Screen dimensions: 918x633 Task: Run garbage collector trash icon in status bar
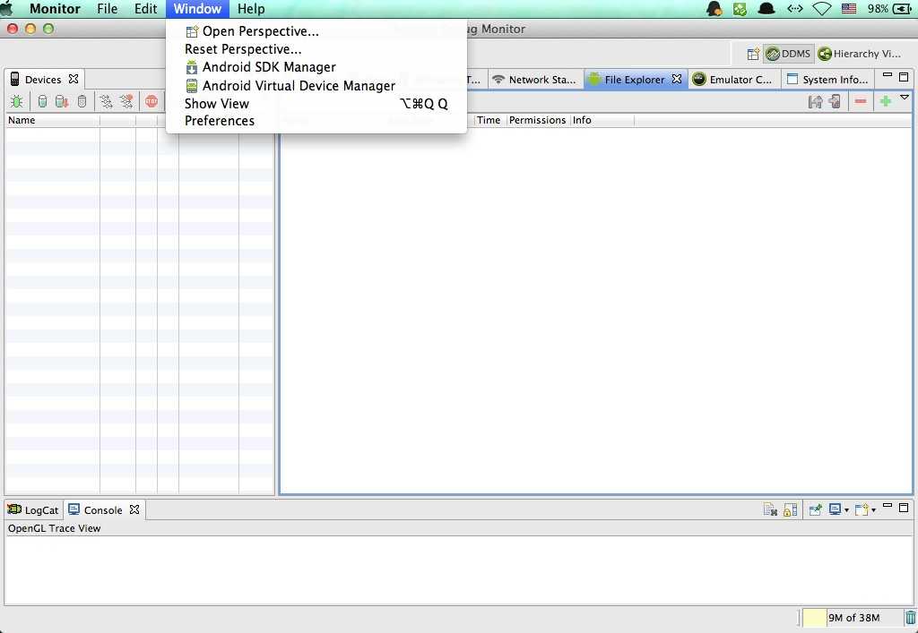pyautogui.click(x=911, y=617)
